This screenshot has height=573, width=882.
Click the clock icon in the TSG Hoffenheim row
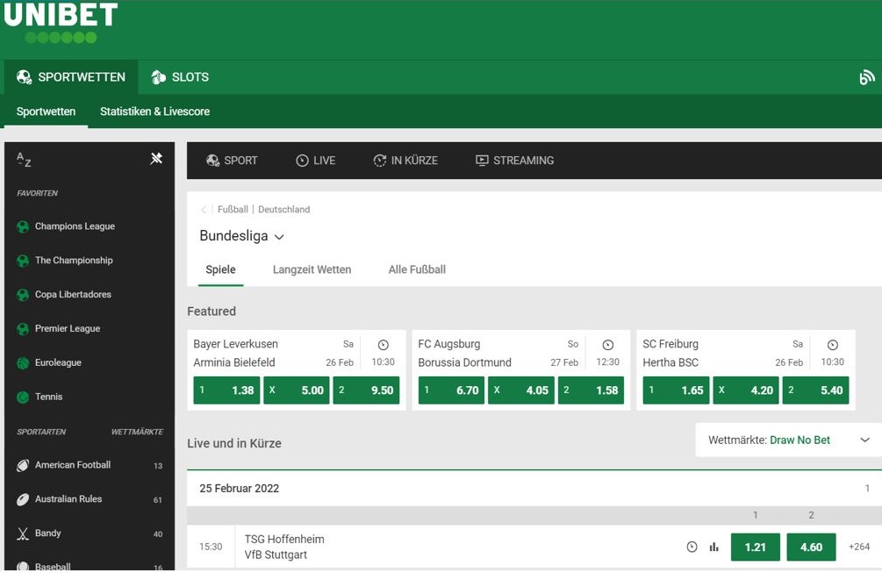[692, 547]
